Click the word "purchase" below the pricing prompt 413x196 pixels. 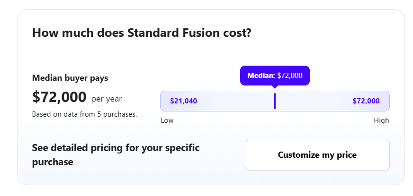coord(52,162)
